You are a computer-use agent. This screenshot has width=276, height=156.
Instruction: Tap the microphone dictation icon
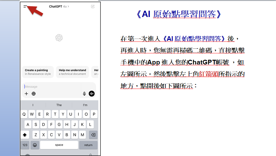tap(84, 94)
